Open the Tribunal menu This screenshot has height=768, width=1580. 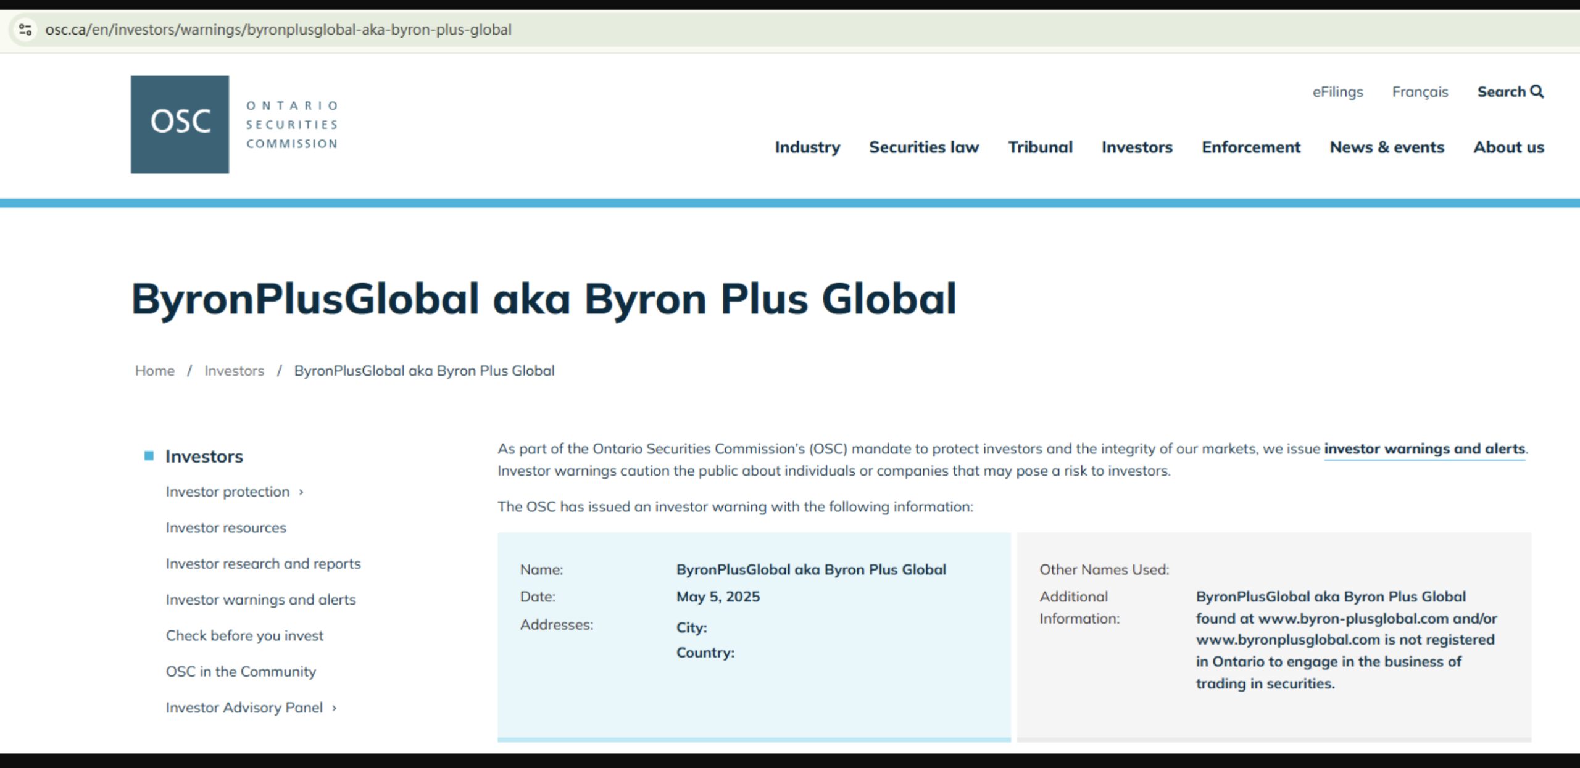click(x=1041, y=147)
